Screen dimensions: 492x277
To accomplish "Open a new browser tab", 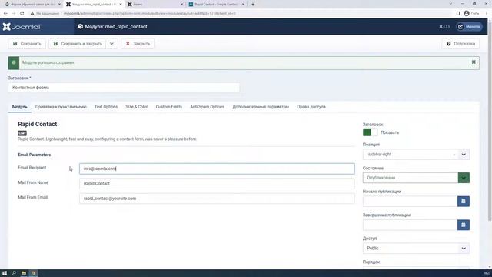I will coord(253,5).
